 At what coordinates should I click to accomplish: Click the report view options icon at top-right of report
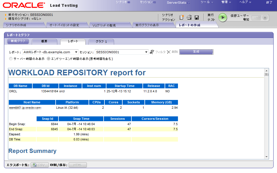(x=266, y=74)
